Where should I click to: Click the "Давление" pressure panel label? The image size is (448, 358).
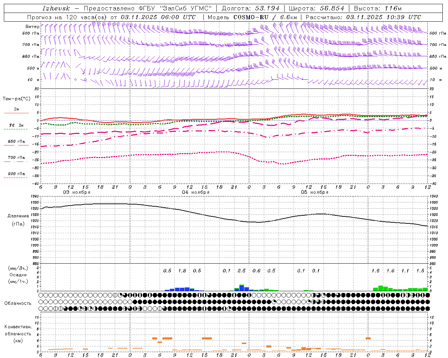[18, 216]
